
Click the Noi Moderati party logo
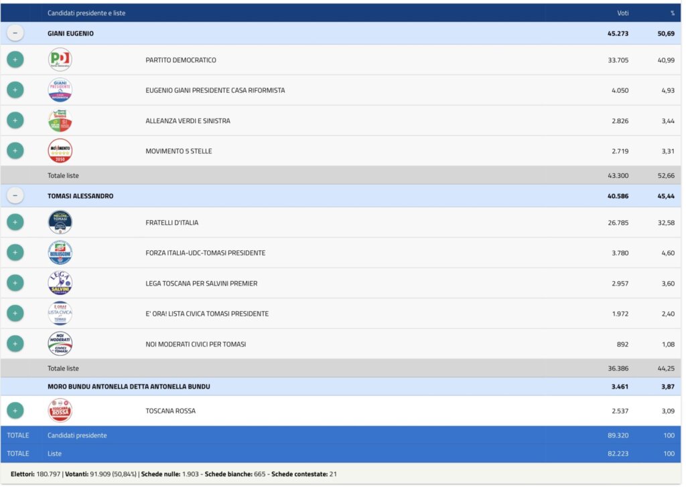60,344
